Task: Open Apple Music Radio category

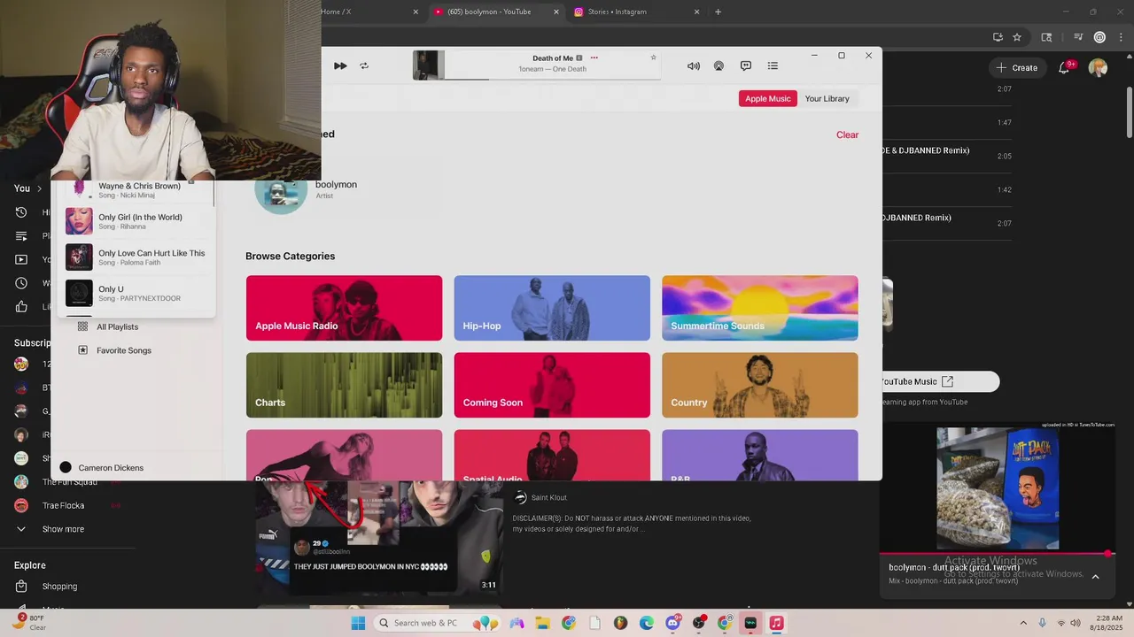Action: 344,308
